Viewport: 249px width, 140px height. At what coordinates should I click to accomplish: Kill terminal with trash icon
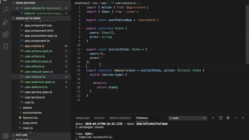click(228, 118)
